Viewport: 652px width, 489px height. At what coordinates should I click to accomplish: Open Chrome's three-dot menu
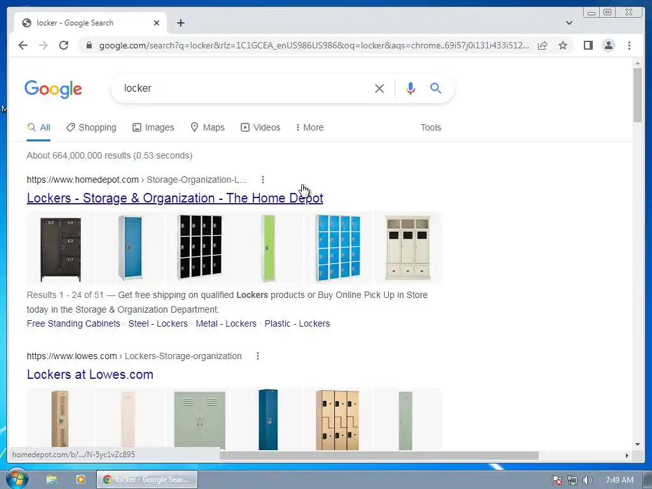[x=629, y=45]
